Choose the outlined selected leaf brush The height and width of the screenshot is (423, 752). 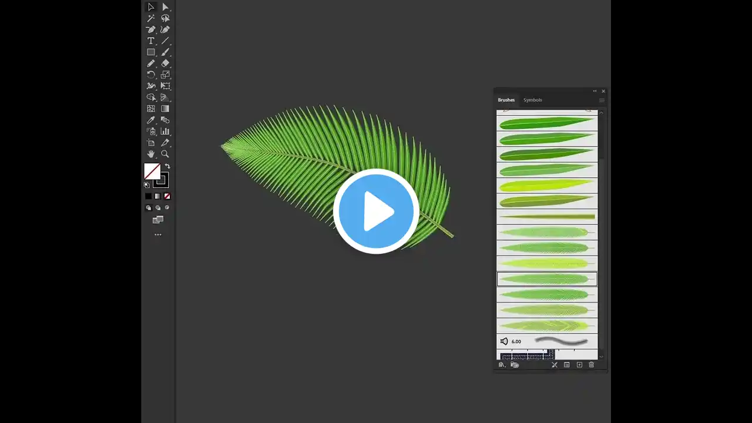[547, 279]
